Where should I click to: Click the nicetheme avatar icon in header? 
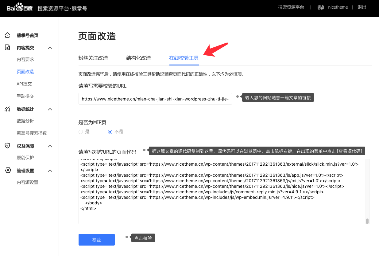tap(321, 7)
